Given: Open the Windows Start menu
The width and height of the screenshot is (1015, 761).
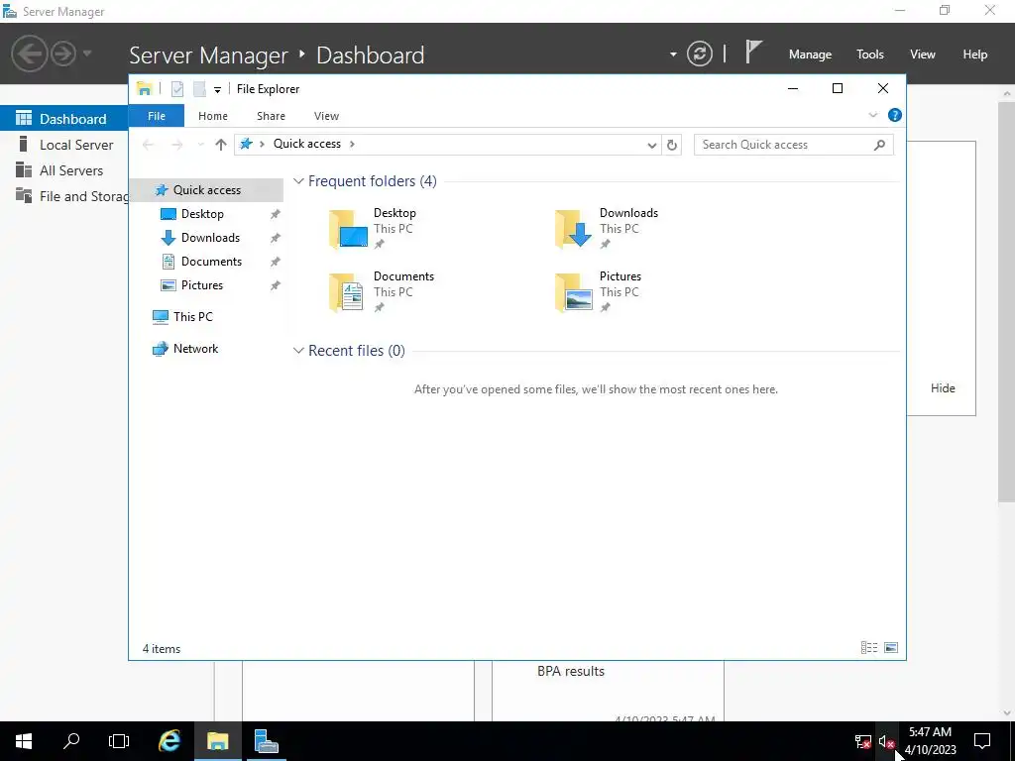Looking at the screenshot, I should (24, 741).
